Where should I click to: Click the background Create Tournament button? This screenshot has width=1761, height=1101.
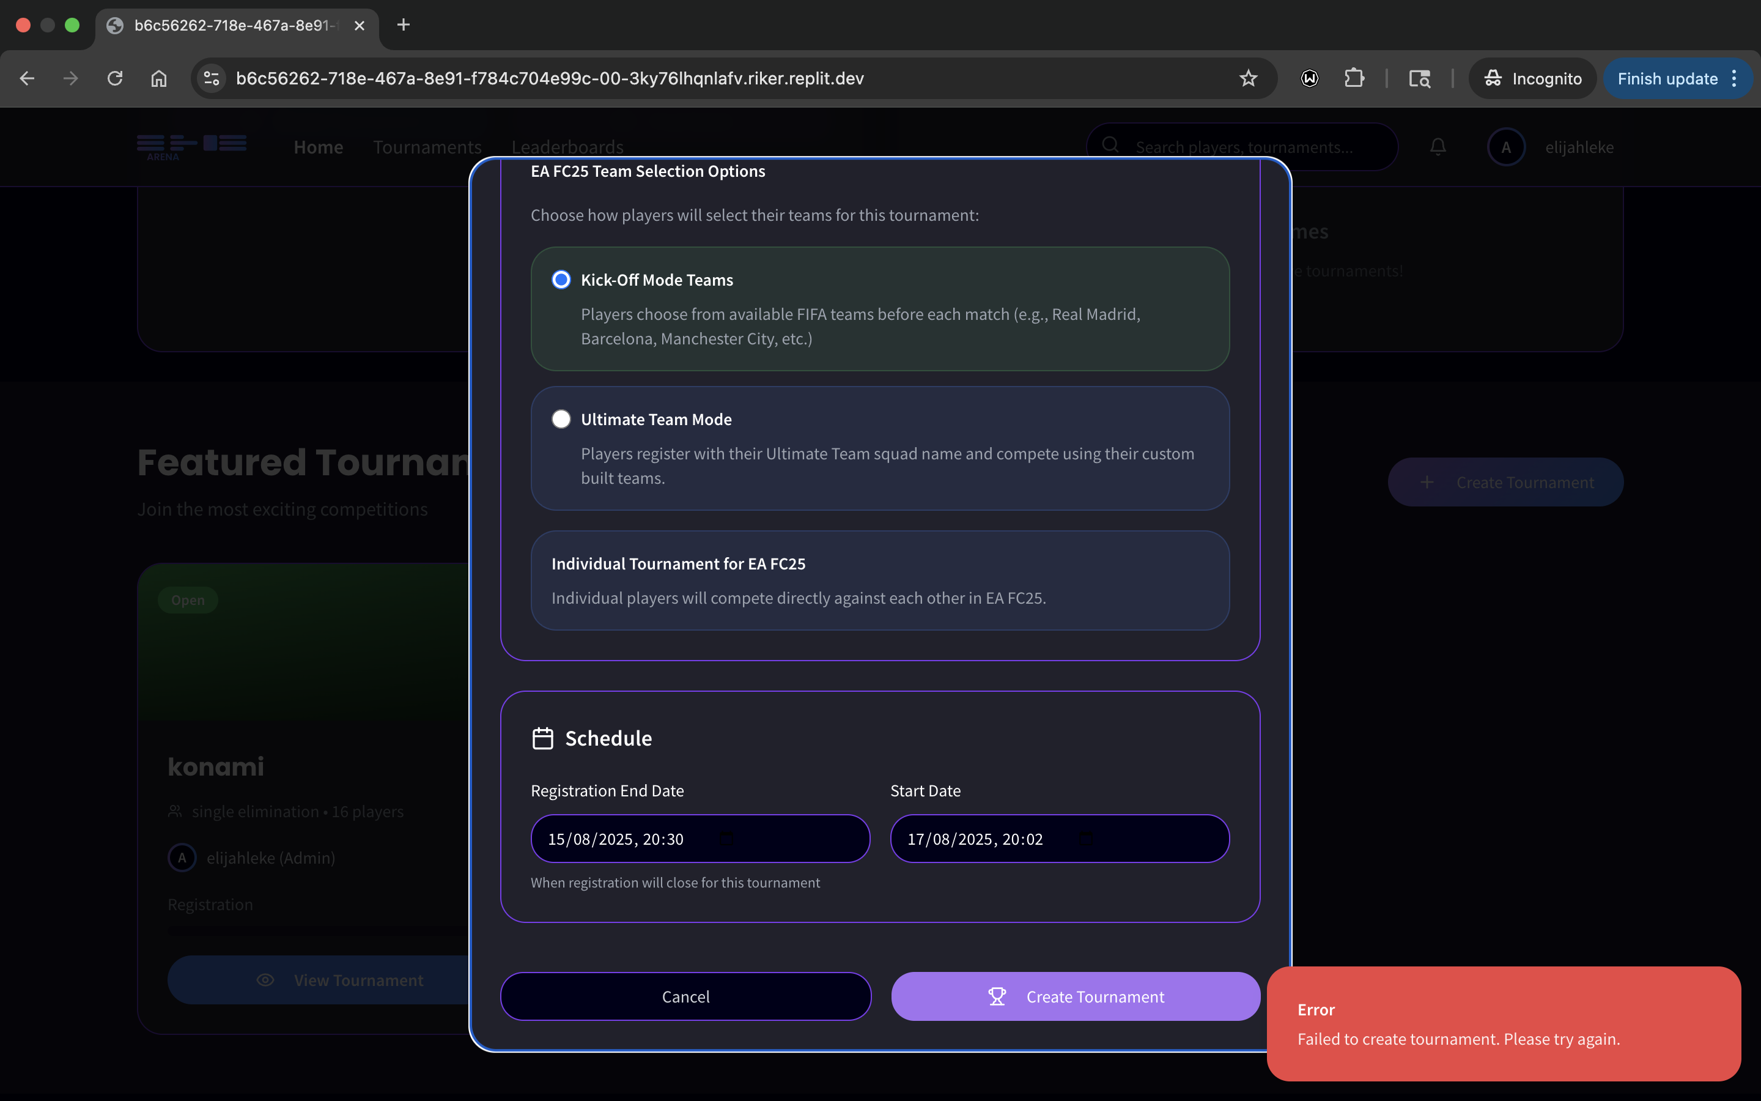[1505, 482]
